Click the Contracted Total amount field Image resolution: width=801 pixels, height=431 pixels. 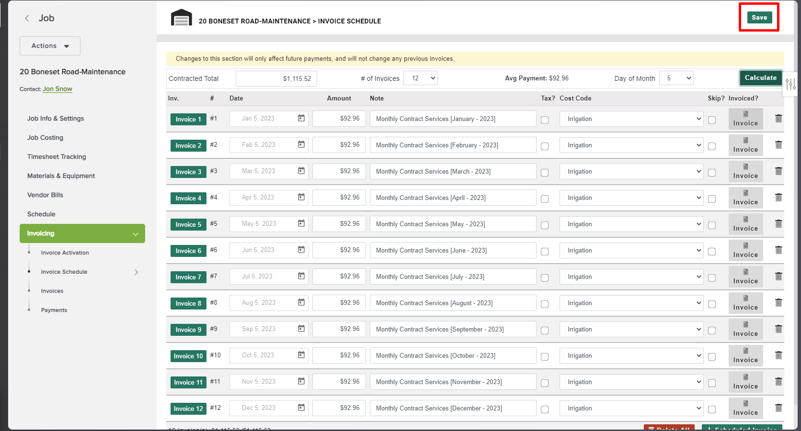click(x=276, y=78)
